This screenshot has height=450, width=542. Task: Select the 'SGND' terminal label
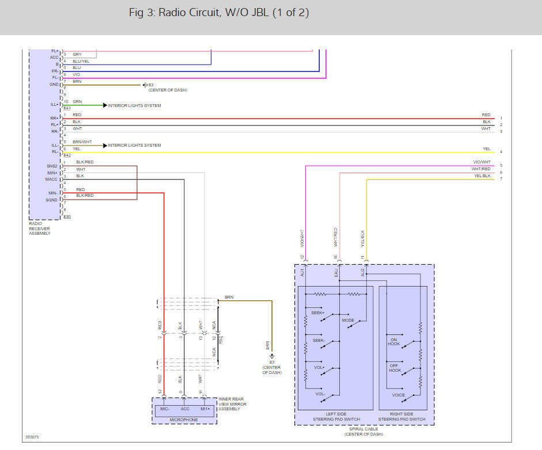tap(51, 200)
